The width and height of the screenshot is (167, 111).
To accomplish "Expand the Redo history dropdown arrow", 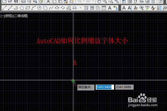I will [93, 1].
